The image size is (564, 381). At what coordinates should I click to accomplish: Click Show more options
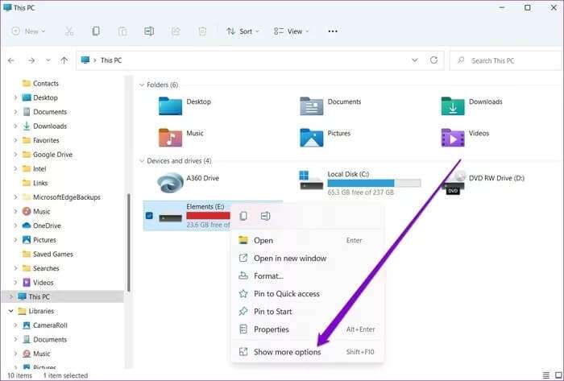[307, 352]
